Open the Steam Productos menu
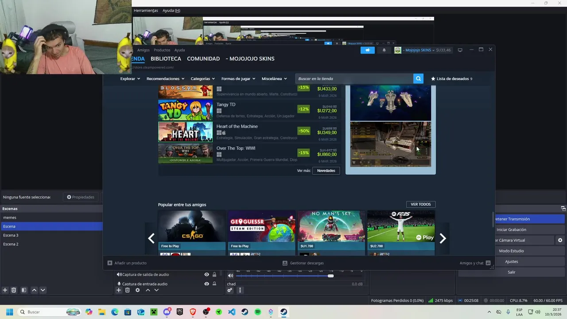 [162, 50]
